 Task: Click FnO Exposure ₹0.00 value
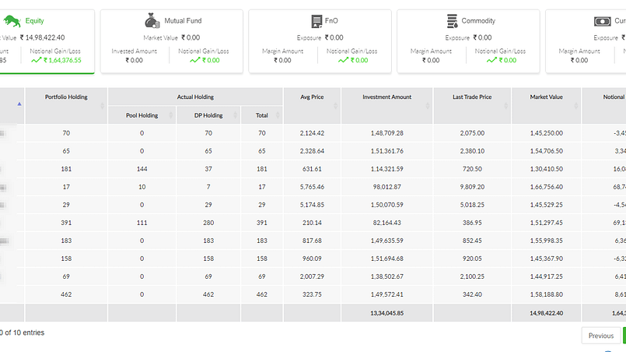click(x=334, y=37)
